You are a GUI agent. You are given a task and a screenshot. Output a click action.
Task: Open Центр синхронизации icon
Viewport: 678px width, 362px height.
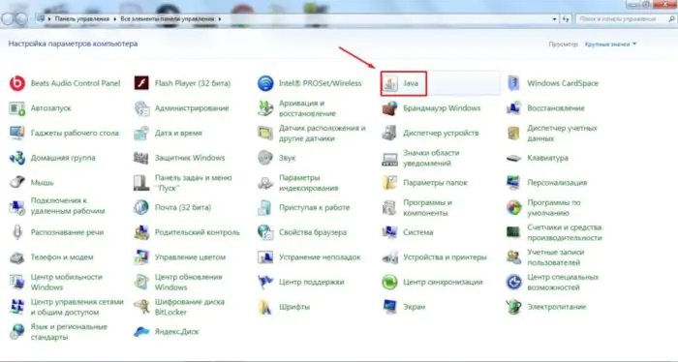[389, 282]
